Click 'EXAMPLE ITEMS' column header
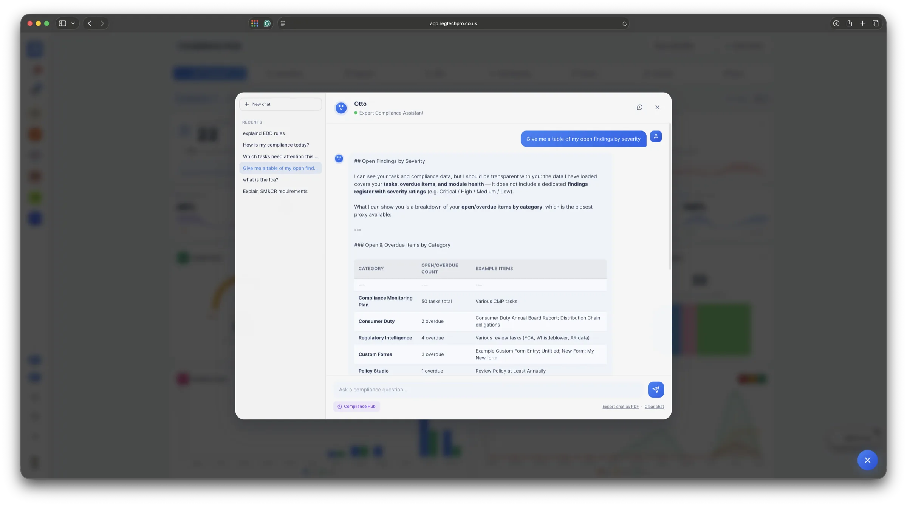Viewport: 907px width, 506px height. tap(494, 269)
